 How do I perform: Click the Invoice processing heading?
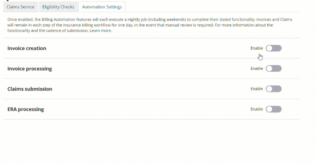(30, 69)
